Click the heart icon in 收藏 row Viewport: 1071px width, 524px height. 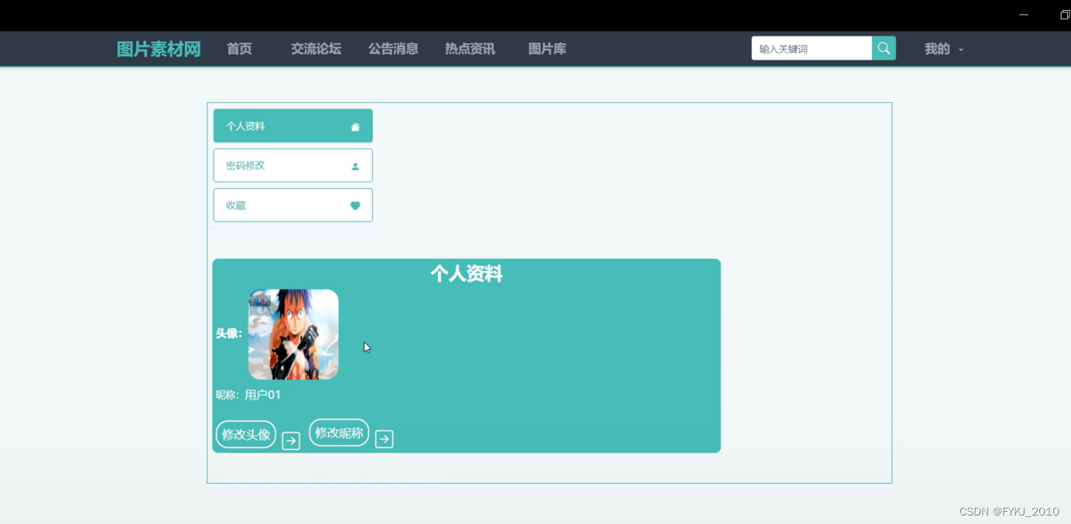click(x=355, y=206)
